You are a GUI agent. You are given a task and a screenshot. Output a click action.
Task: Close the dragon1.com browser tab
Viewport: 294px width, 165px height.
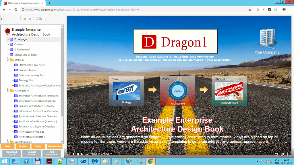click(x=42, y=3)
